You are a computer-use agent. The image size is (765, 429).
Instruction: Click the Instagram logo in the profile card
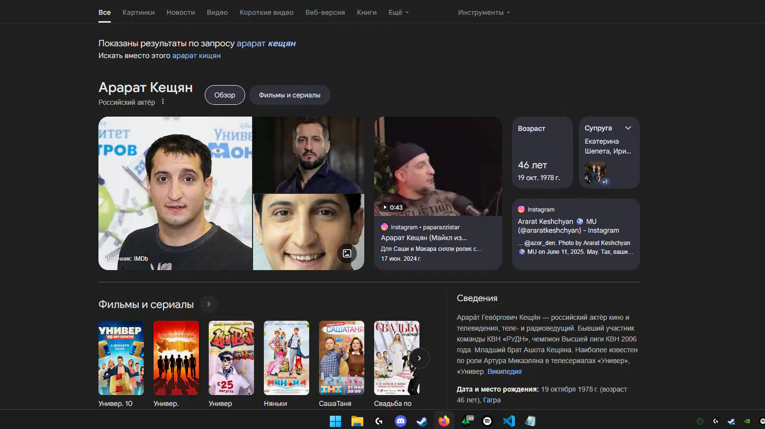pyautogui.click(x=521, y=209)
